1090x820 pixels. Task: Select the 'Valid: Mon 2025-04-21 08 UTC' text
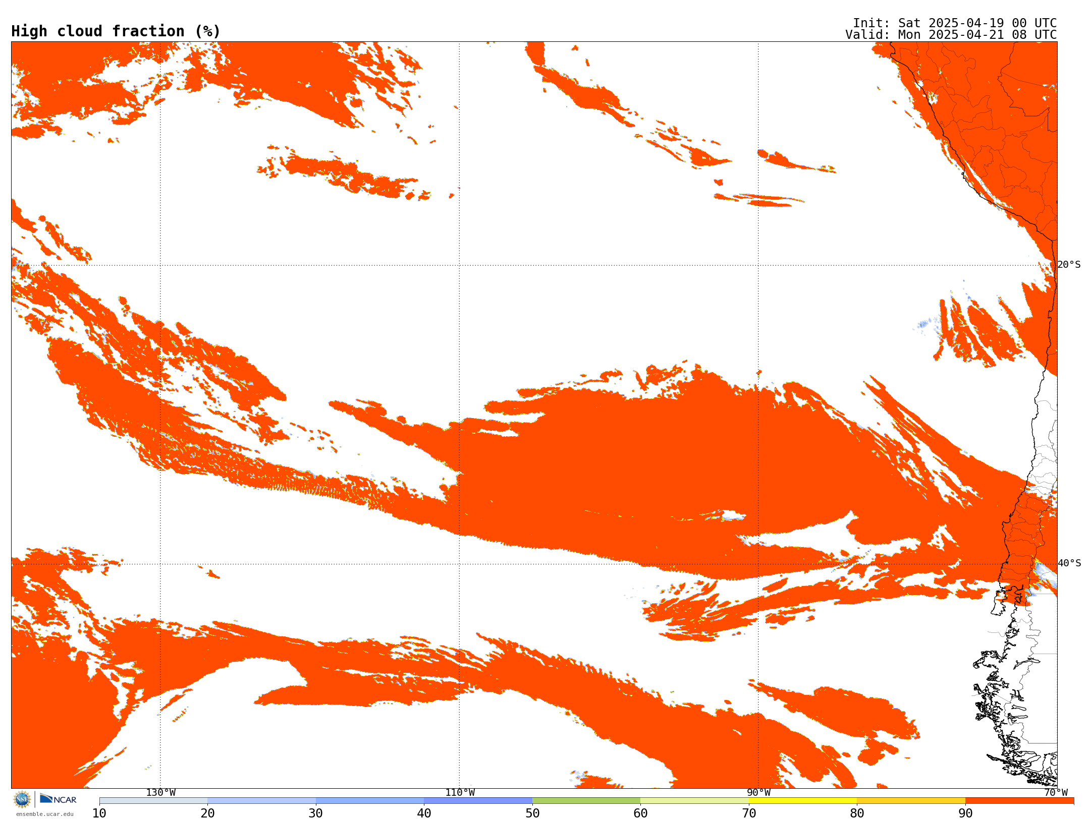click(x=951, y=35)
